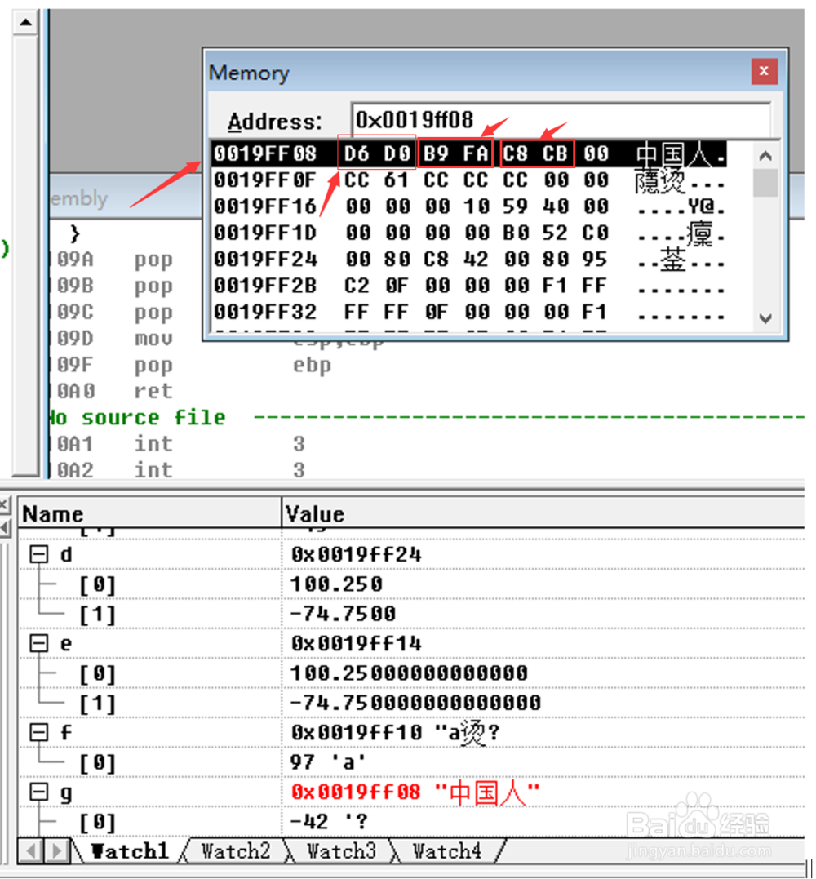Select memory row 0019FF24
816x879 pixels.
click(x=468, y=259)
